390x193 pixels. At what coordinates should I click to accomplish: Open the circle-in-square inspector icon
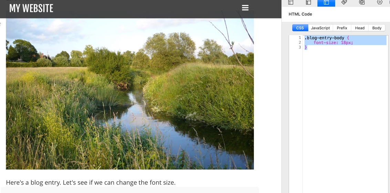(x=362, y=2)
